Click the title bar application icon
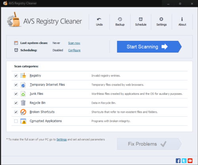 pyautogui.click(x=5, y=3)
